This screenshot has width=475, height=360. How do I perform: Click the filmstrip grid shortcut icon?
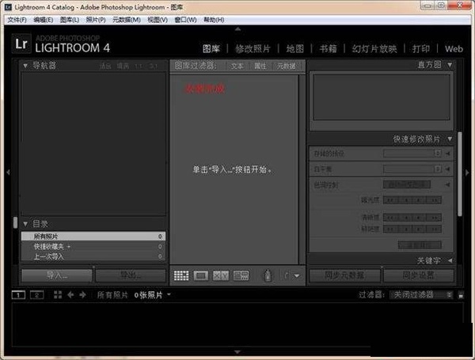[58, 295]
